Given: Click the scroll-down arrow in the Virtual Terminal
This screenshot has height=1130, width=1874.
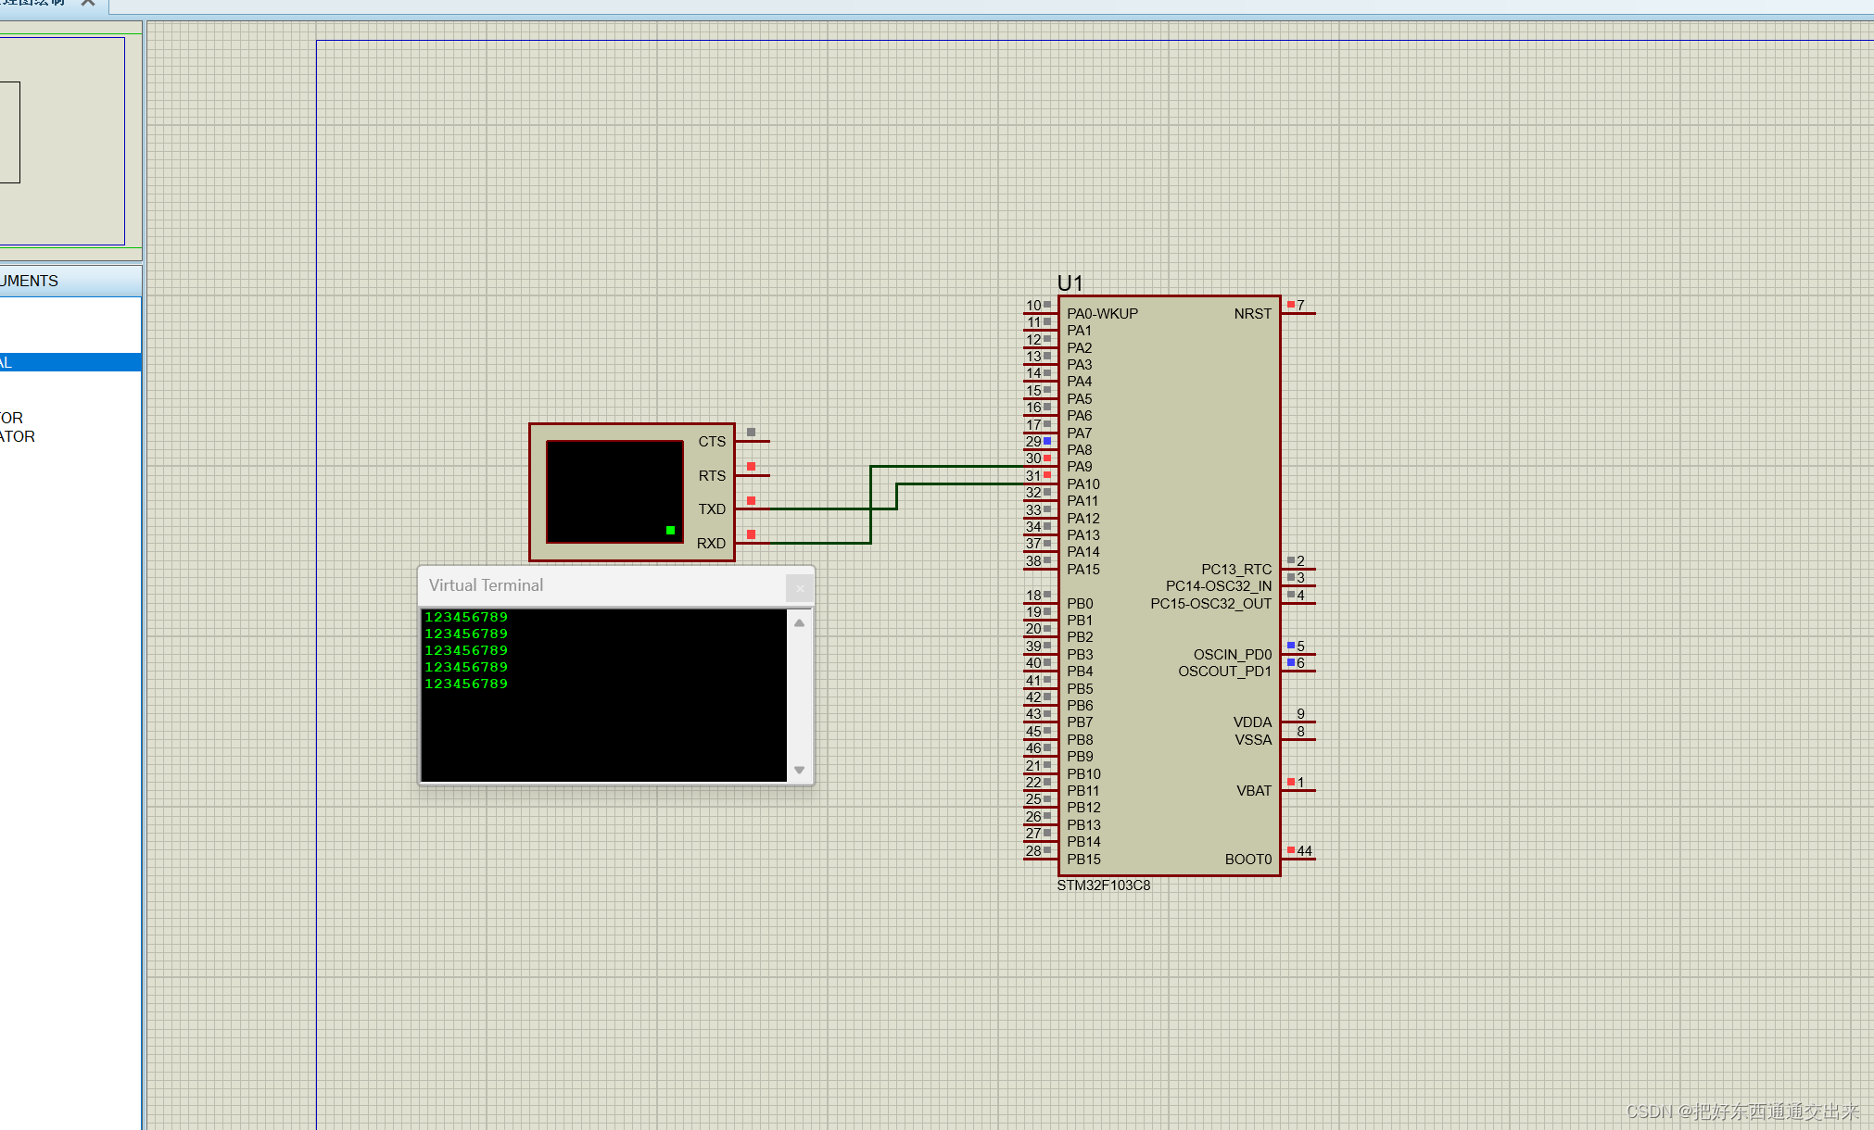Looking at the screenshot, I should coord(798,770).
